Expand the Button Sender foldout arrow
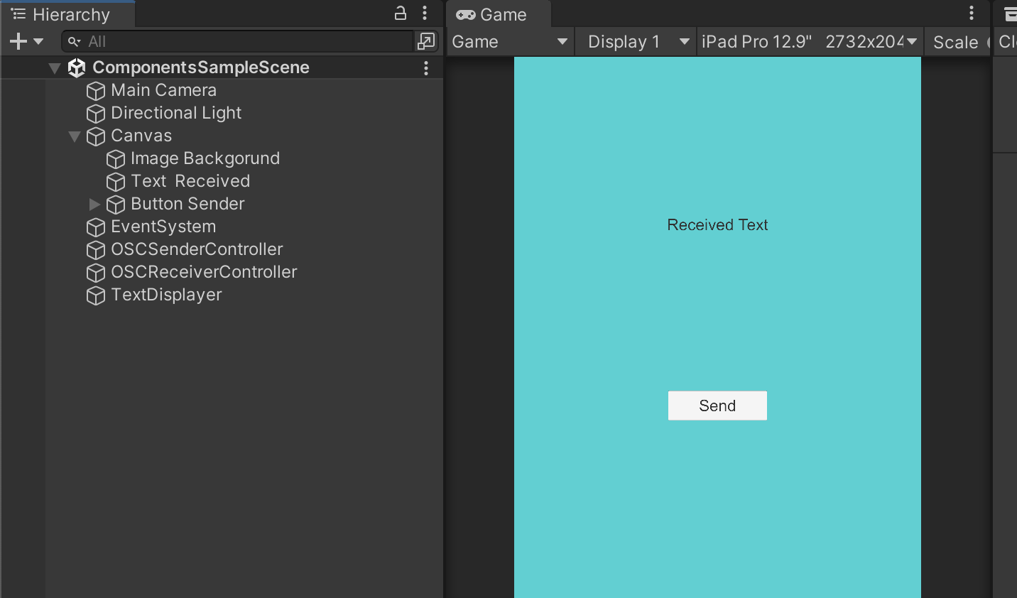 pyautogui.click(x=94, y=205)
